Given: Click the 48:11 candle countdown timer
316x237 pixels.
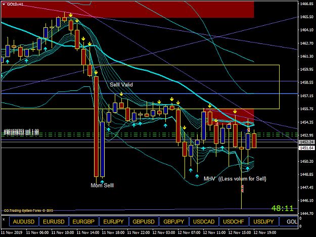Looking at the screenshot, I should (282, 208).
